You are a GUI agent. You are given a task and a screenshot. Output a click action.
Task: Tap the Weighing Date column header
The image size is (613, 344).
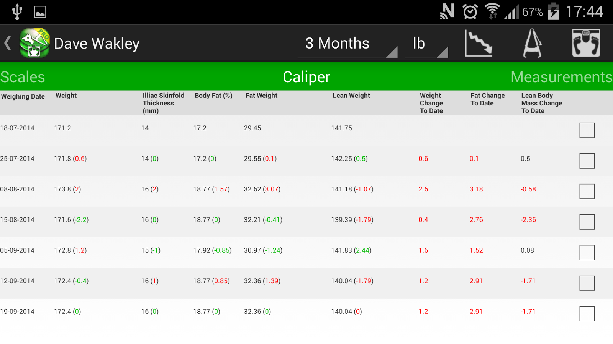pos(23,96)
